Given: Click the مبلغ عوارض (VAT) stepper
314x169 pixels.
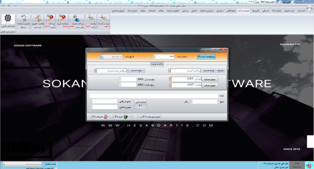Looking at the screenshot, I should pos(120,79).
